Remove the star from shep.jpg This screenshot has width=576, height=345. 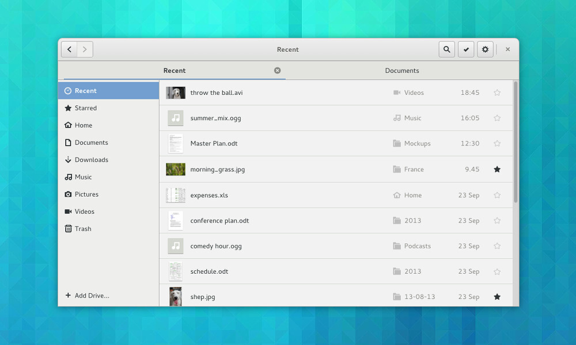[x=497, y=297]
